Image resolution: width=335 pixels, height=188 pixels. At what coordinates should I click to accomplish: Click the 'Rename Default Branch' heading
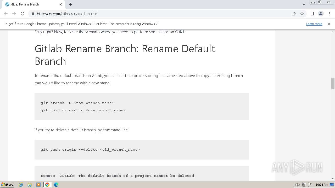[125, 55]
